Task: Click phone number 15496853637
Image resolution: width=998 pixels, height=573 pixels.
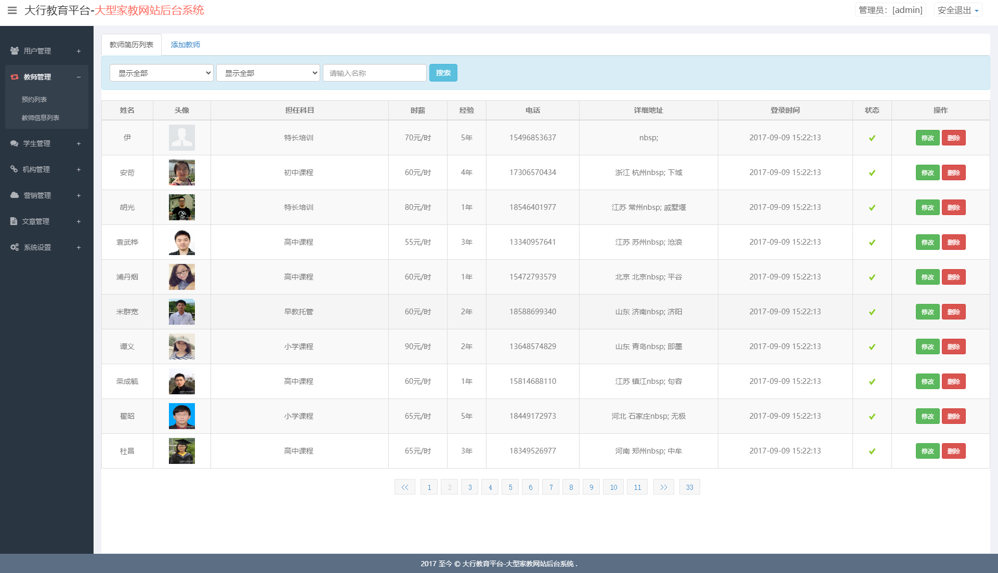Action: click(x=533, y=138)
